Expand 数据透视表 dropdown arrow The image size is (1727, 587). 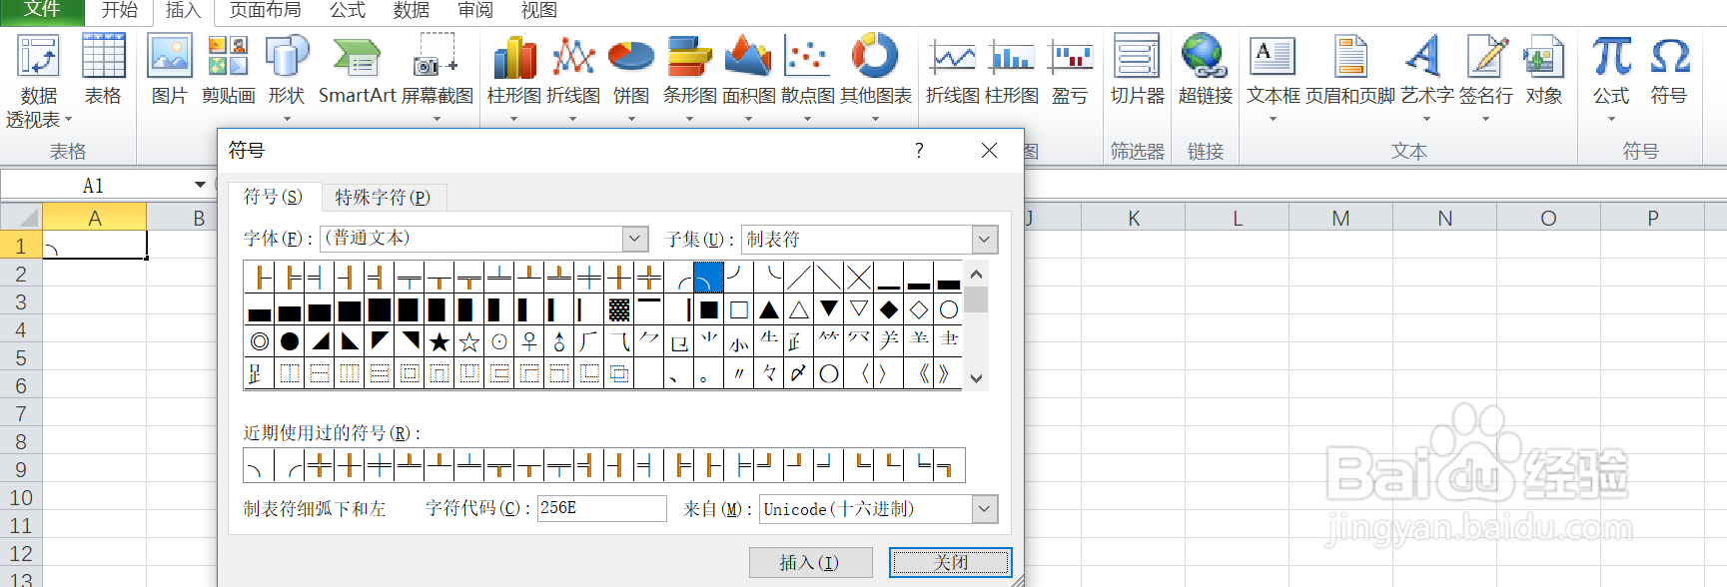click(68, 120)
